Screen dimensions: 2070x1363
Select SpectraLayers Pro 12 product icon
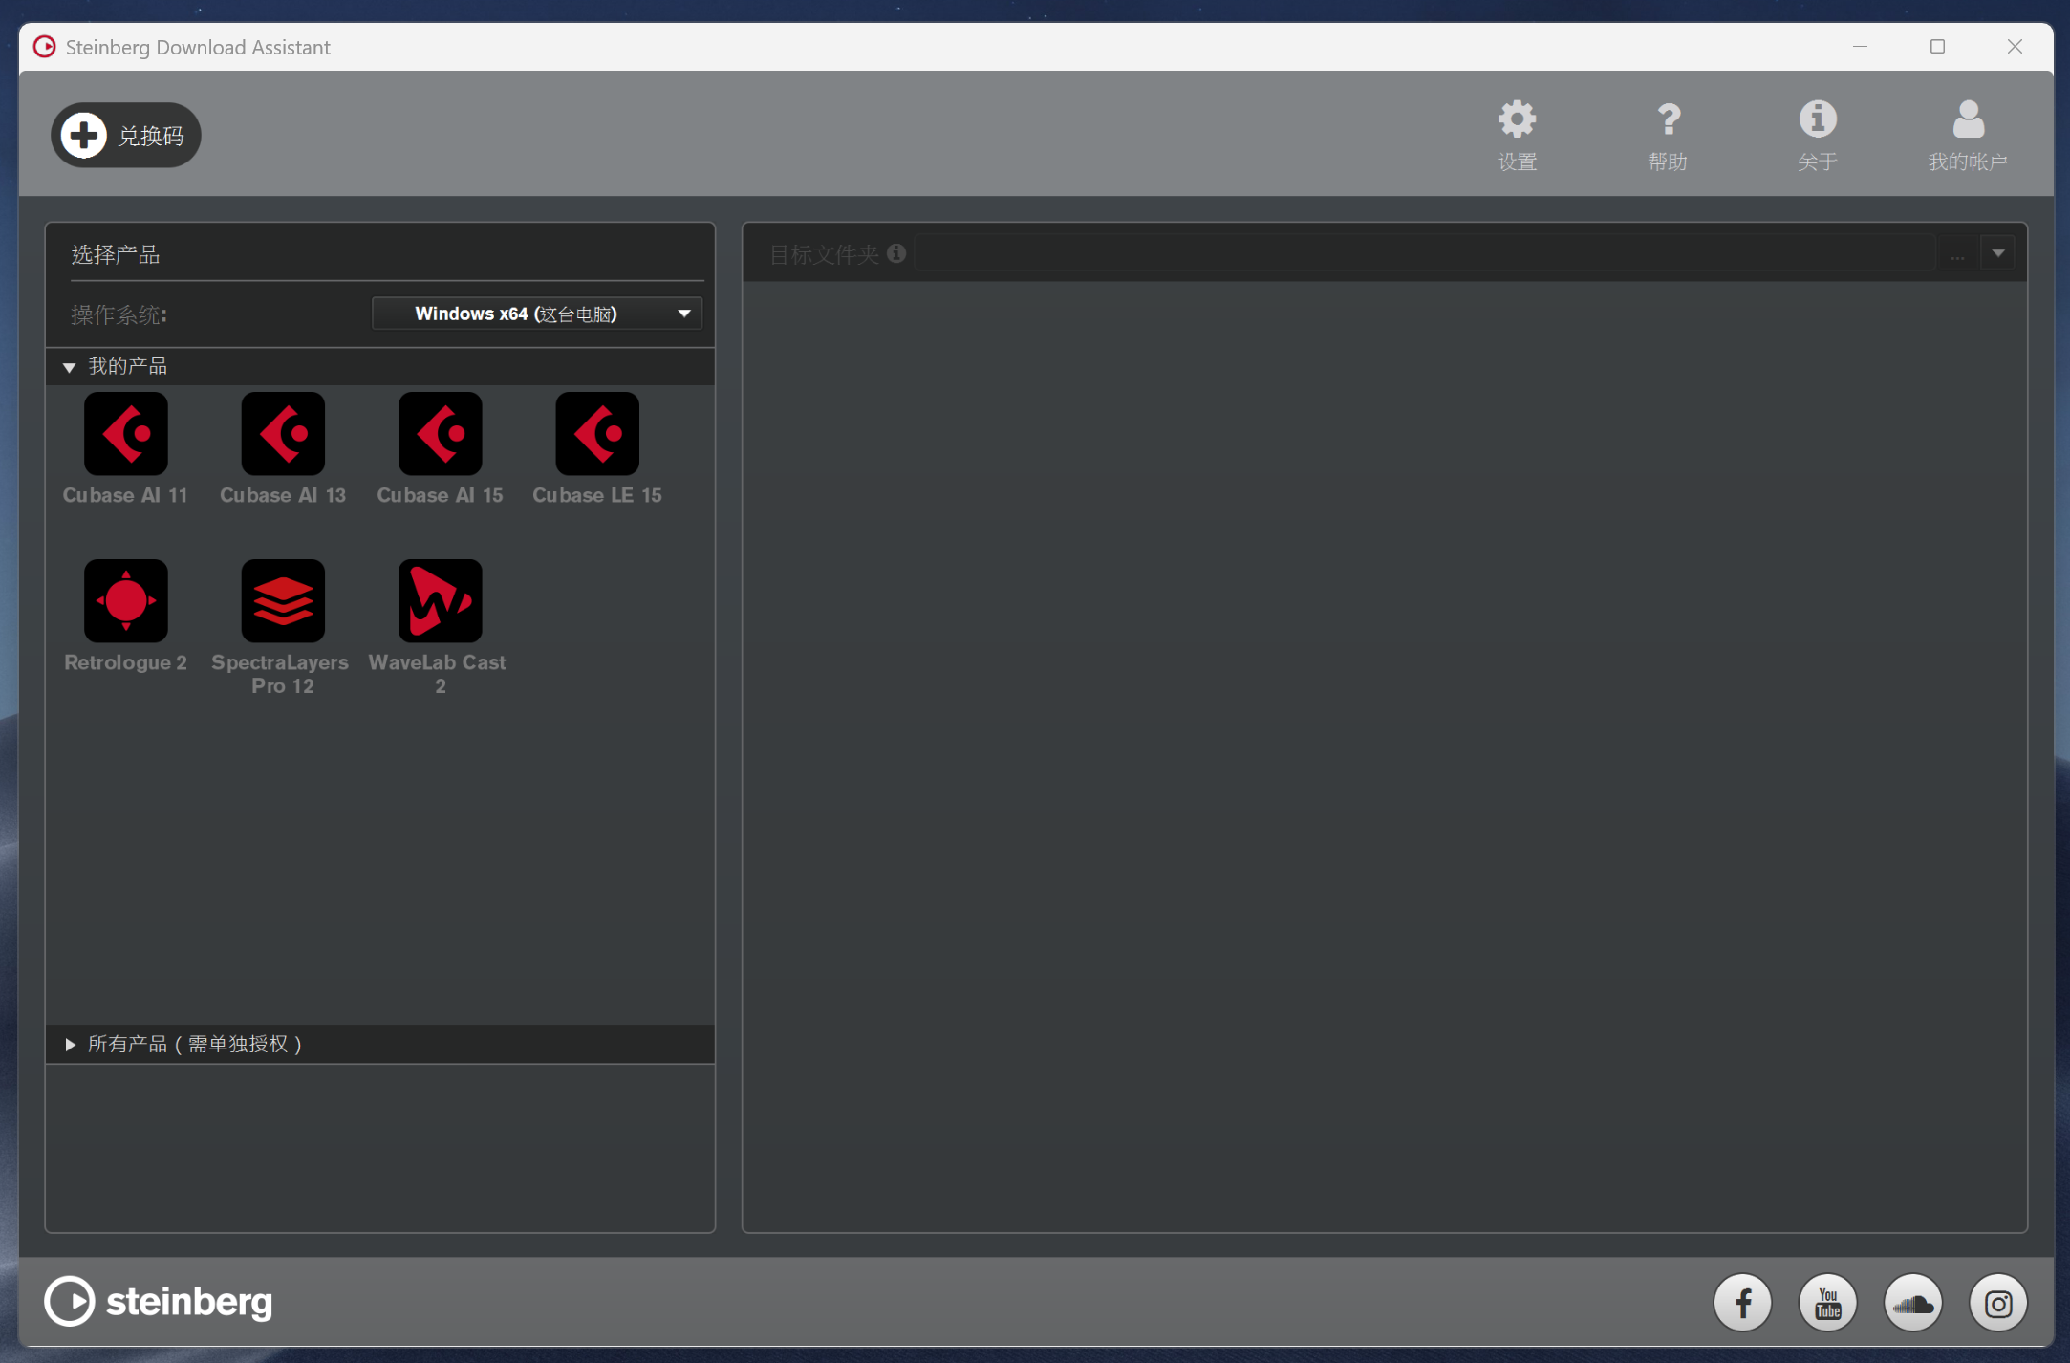[283, 600]
